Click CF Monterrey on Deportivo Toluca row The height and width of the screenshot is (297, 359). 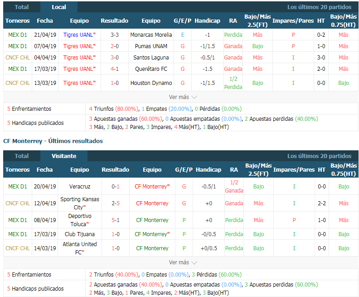152,220
